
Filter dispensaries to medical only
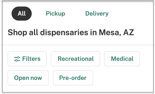tap(122, 59)
